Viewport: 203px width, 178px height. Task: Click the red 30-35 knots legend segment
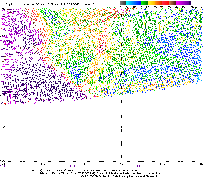click(x=166, y=3)
